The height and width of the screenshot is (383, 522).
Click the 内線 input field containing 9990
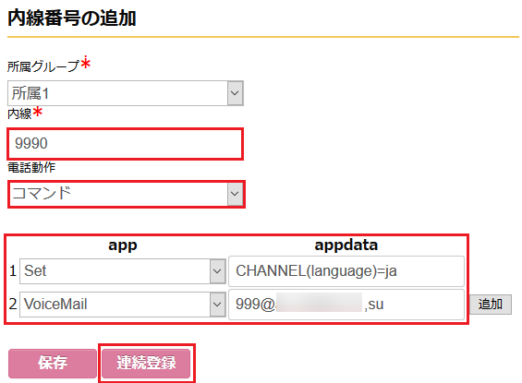pos(125,144)
